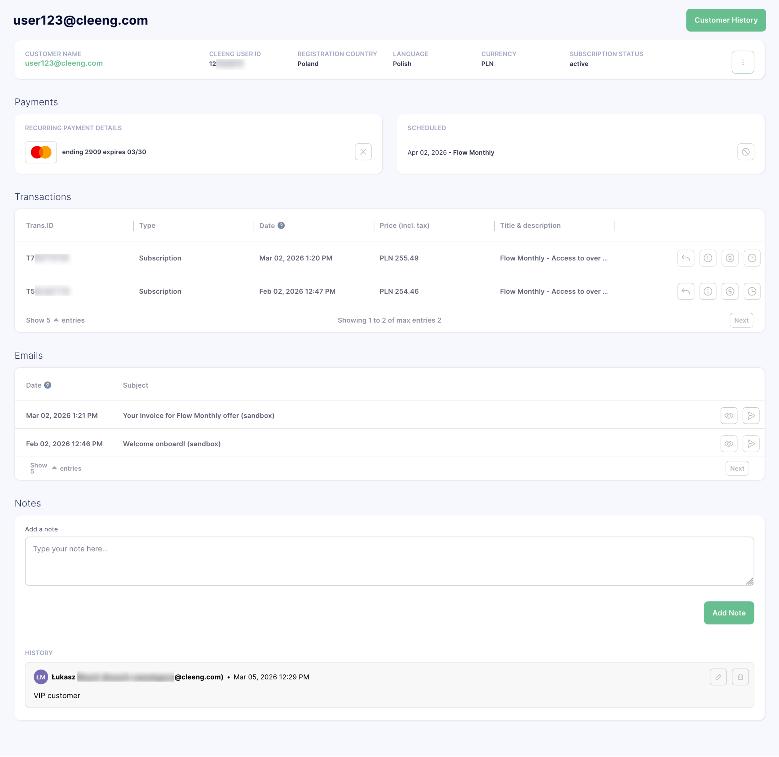Click the 'VIP customer' note text
This screenshot has height=757, width=779.
(57, 695)
